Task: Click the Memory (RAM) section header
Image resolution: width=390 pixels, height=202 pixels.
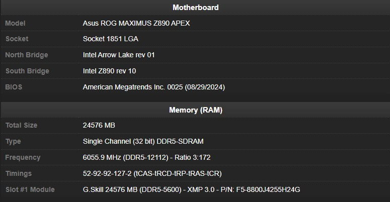Action: tap(195, 110)
